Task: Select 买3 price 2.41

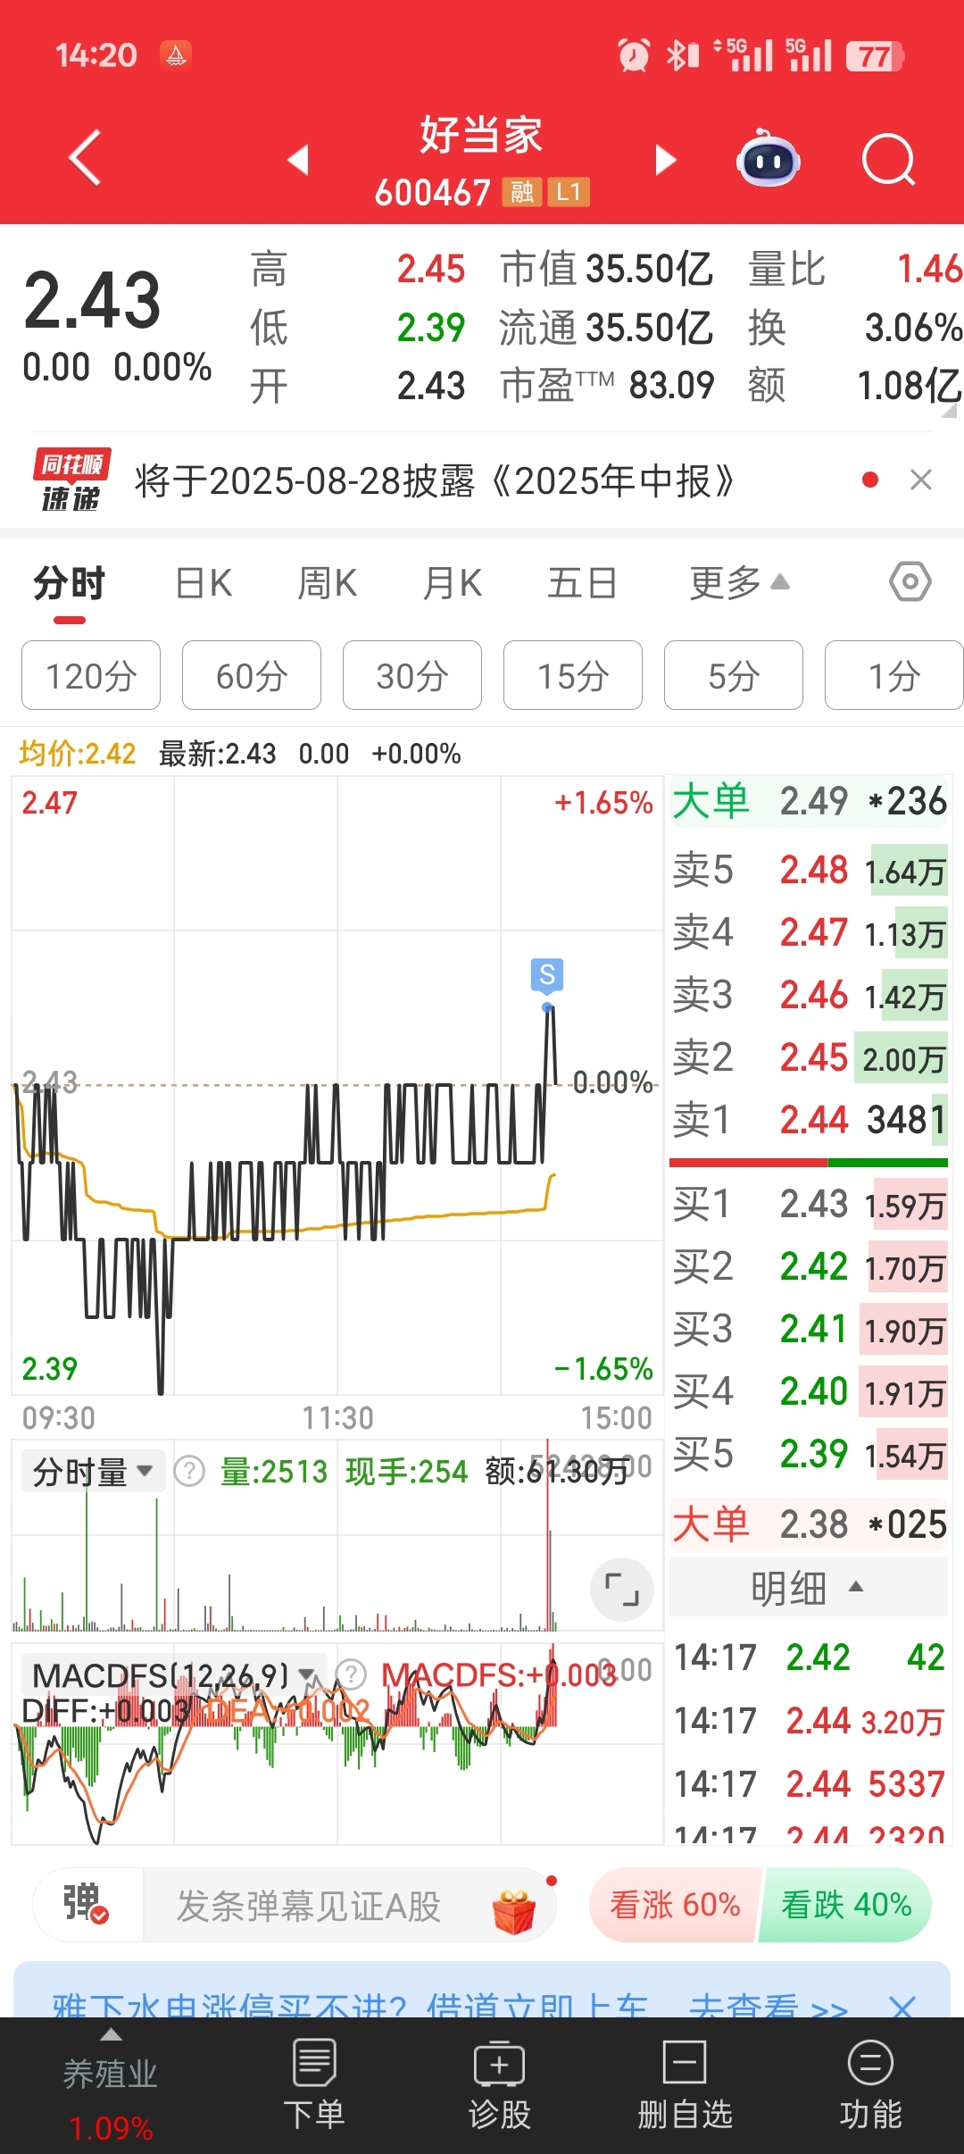Action: tap(808, 1329)
